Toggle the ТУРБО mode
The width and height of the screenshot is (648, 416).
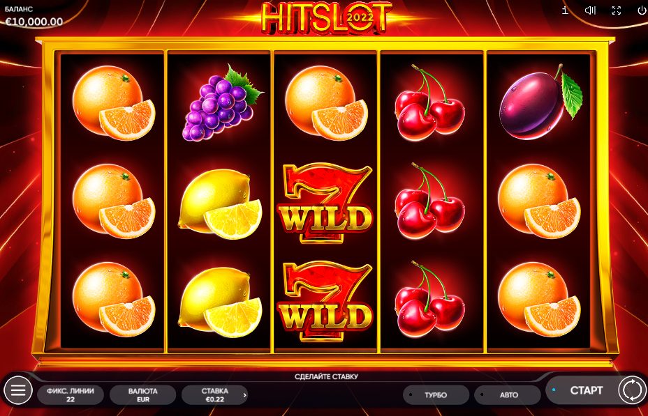click(x=436, y=395)
